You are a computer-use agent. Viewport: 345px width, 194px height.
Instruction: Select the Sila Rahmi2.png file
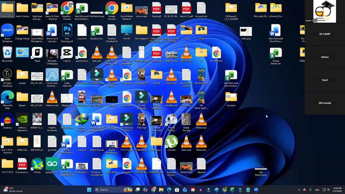click(261, 172)
